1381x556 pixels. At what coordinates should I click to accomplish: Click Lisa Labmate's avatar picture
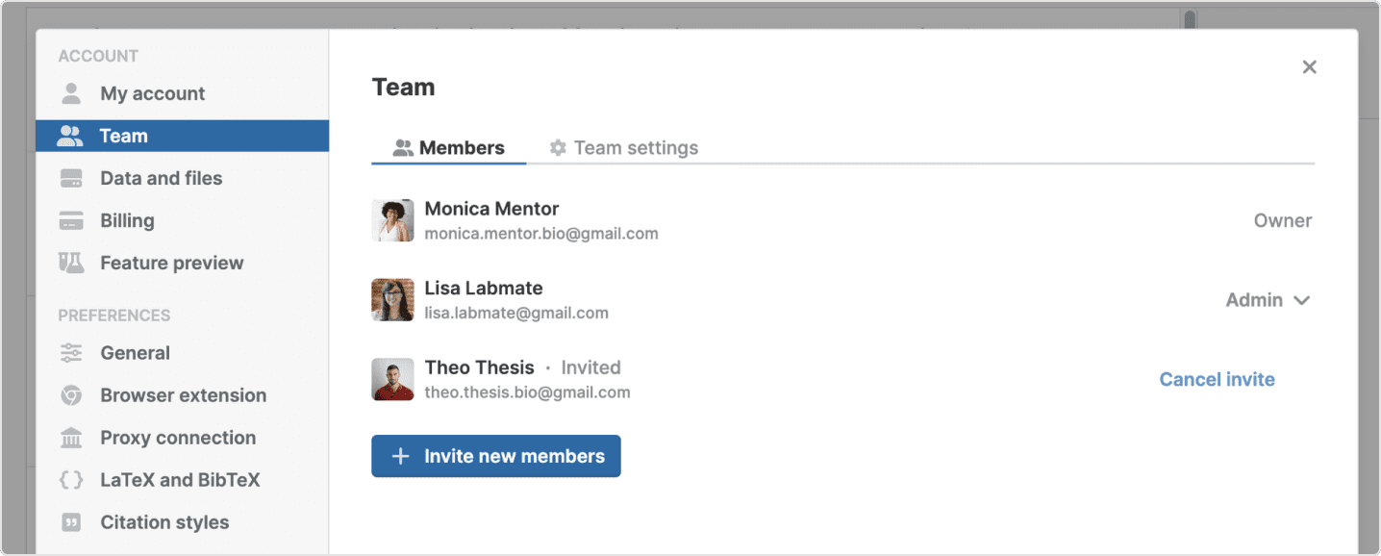point(392,300)
